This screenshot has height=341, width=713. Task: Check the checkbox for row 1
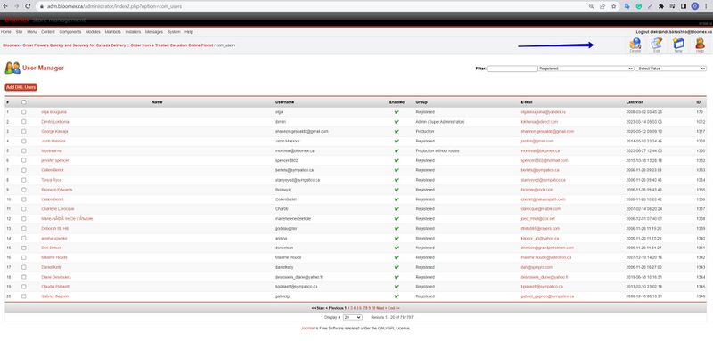[x=24, y=111]
